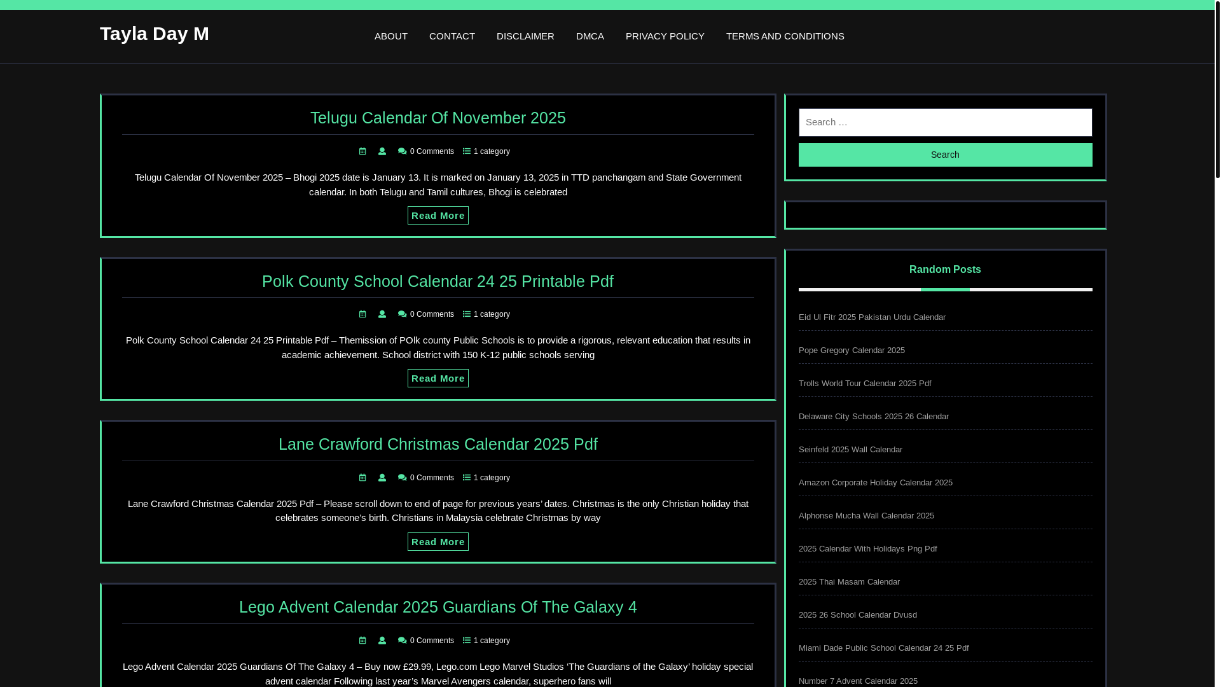Open Lego Advent Calendar 2025 Guardians post title
1221x687 pixels.
tap(438, 607)
